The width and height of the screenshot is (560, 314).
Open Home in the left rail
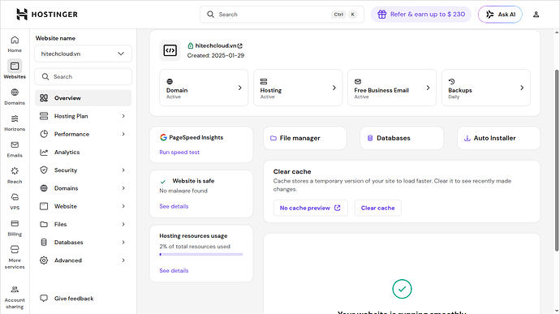15,45
